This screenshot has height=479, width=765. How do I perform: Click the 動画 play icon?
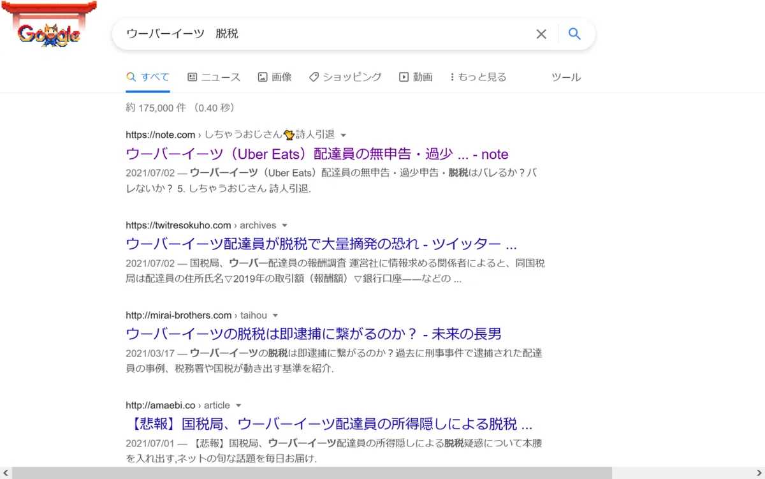[x=404, y=77]
